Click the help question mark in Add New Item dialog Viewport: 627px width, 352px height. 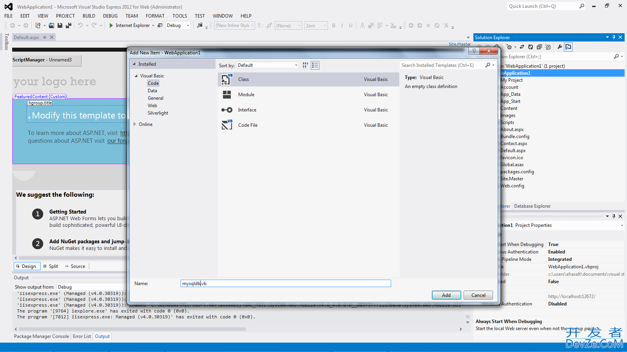click(474, 51)
